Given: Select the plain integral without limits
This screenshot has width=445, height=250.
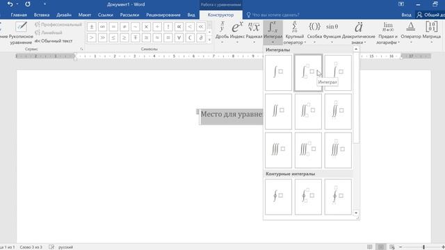Looking at the screenshot, I should 278,73.
